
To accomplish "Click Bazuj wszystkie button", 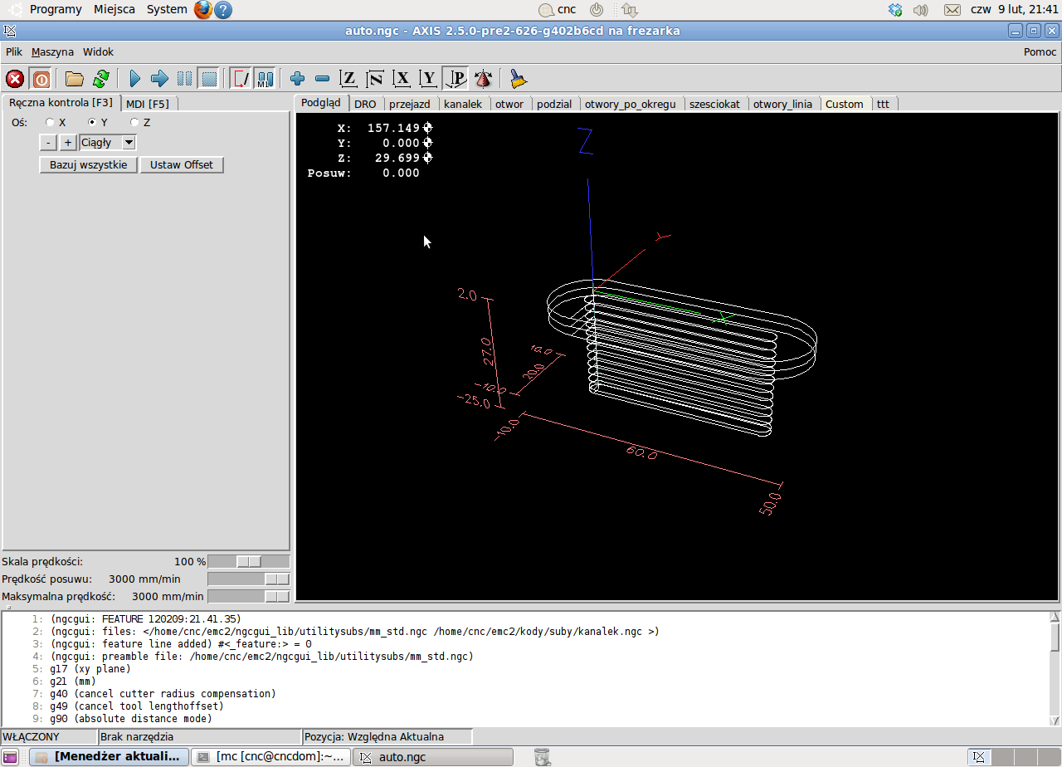I will (89, 164).
